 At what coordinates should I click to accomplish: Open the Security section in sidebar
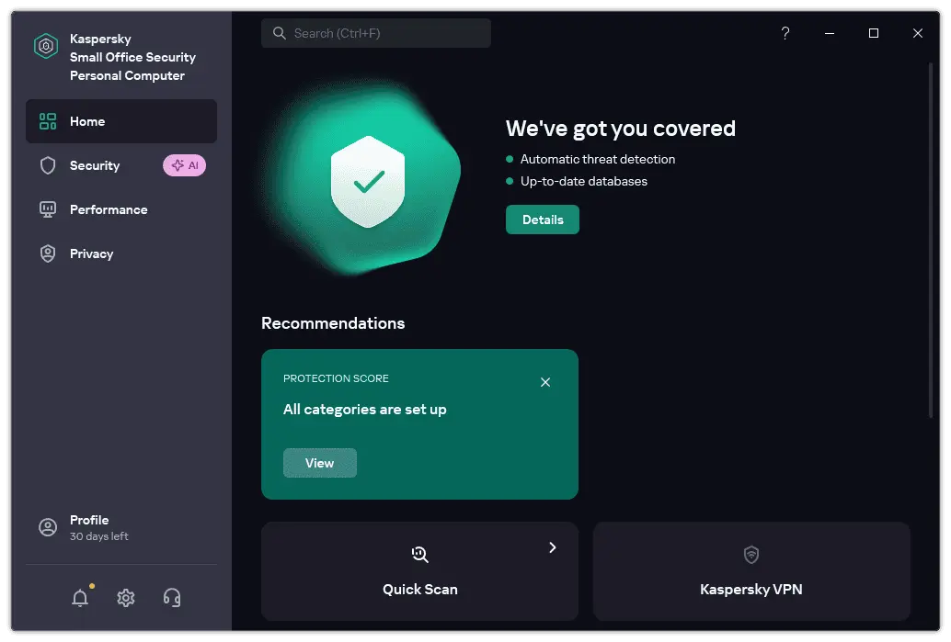click(x=121, y=165)
